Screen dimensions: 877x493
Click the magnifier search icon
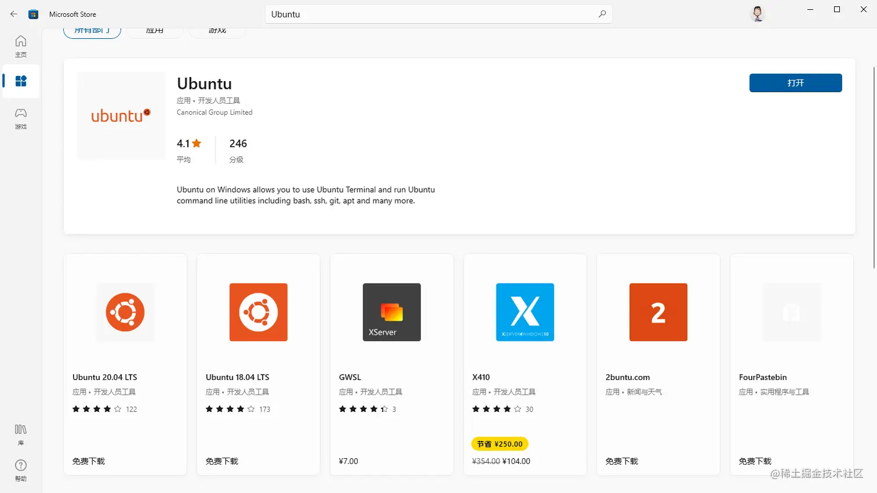pyautogui.click(x=602, y=14)
